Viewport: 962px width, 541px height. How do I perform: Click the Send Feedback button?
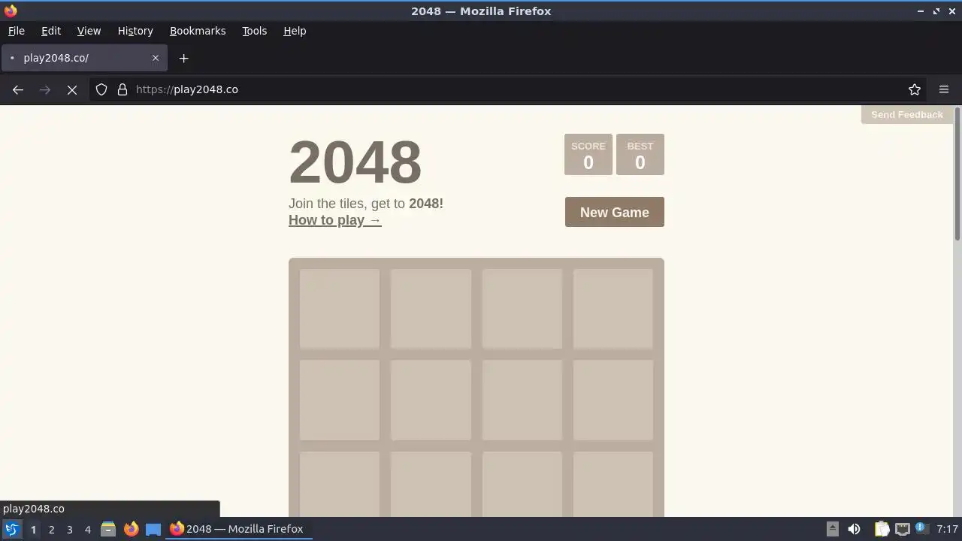(x=907, y=115)
